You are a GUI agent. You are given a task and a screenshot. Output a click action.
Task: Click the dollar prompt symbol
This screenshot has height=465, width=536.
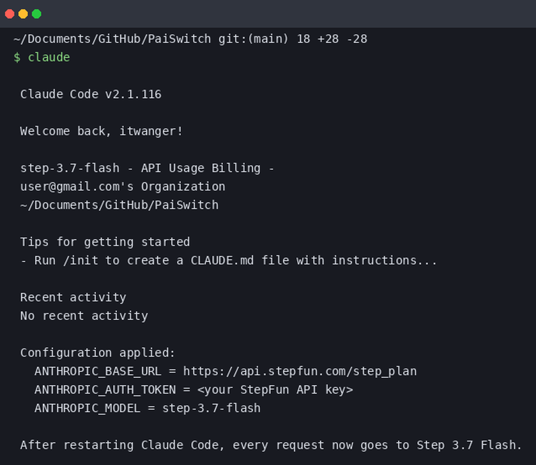click(17, 57)
